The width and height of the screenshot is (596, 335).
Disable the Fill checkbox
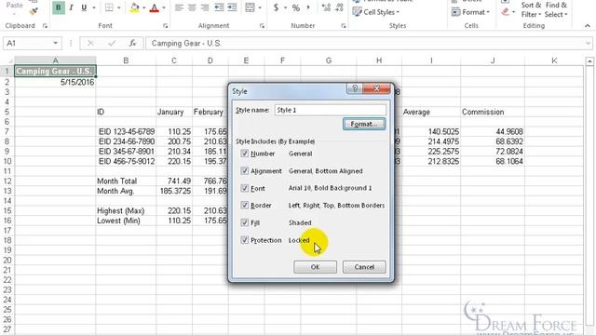point(244,222)
